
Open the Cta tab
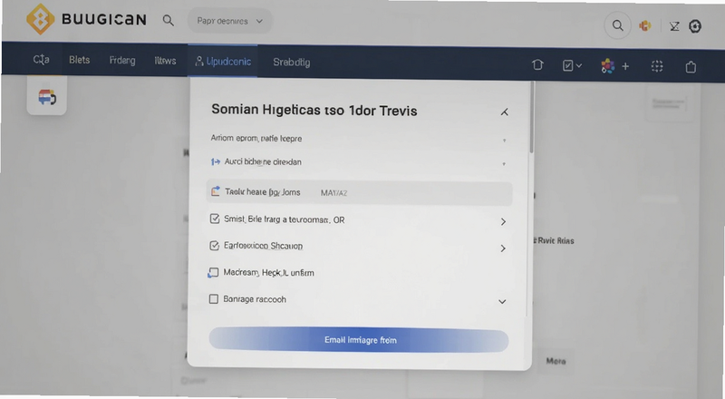(x=41, y=59)
